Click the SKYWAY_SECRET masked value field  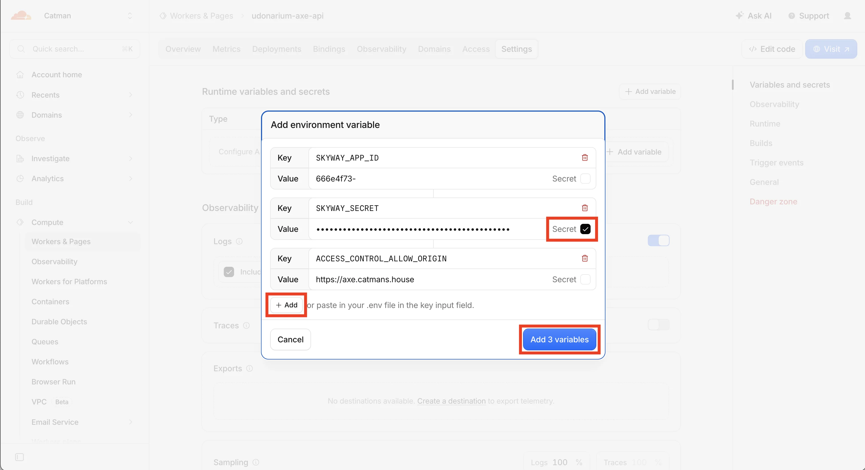428,229
